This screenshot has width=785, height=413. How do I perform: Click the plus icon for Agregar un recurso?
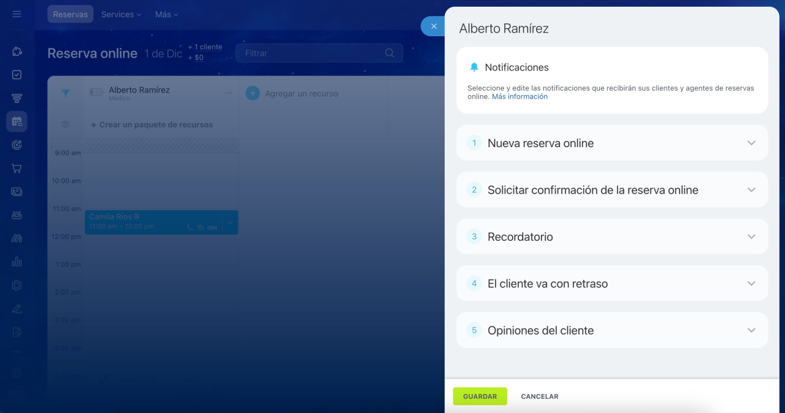252,94
